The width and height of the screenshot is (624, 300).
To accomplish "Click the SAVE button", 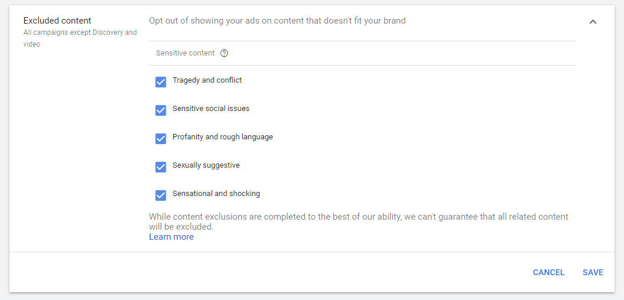I will 593,273.
